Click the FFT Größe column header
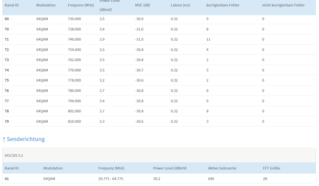Image resolution: width=319 pixels, height=186 pixels. [271, 168]
